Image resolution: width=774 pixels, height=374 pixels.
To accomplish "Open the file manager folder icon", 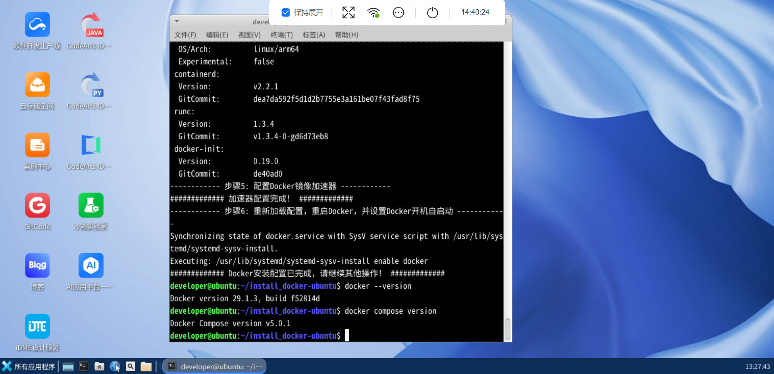I will [146, 367].
